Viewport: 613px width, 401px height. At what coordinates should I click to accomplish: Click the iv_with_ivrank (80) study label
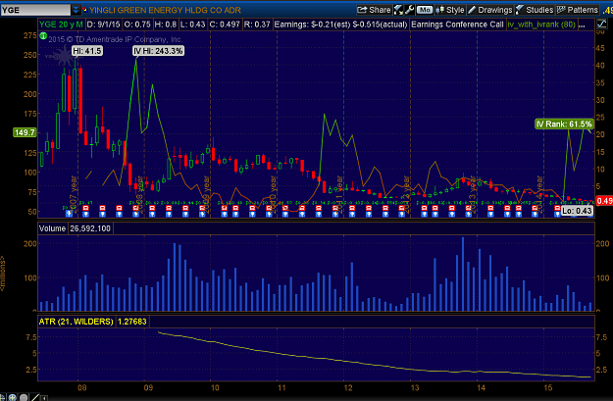541,25
